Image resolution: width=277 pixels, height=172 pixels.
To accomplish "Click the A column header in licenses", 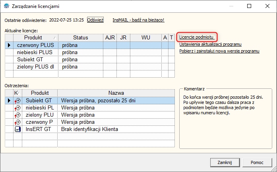I will (x=165, y=38).
